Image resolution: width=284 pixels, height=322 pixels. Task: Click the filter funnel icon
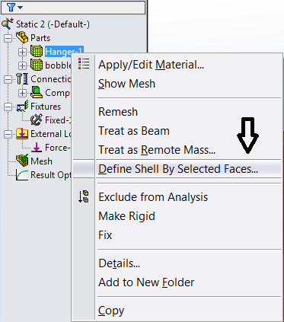pyautogui.click(x=11, y=7)
